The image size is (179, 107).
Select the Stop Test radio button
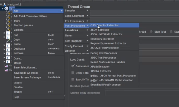(x=151, y=32)
